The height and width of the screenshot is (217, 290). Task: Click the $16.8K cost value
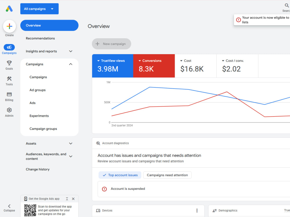[192, 69]
